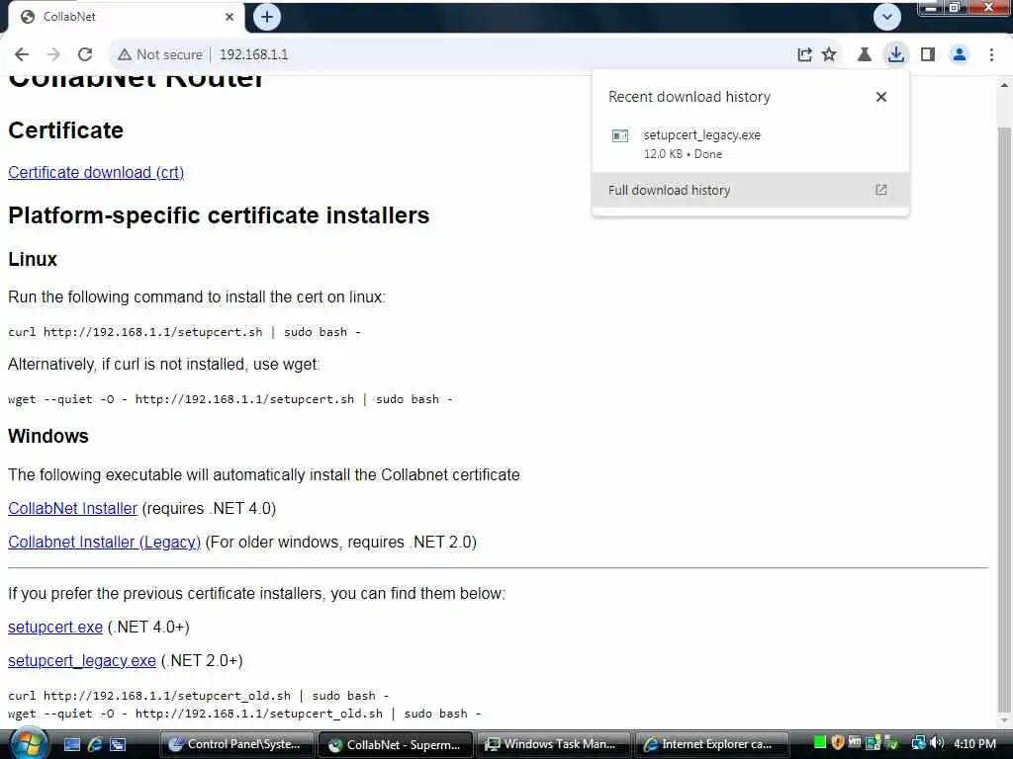Switch to Internet Explorer taskbar button
The width and height of the screenshot is (1013, 759).
712,744
